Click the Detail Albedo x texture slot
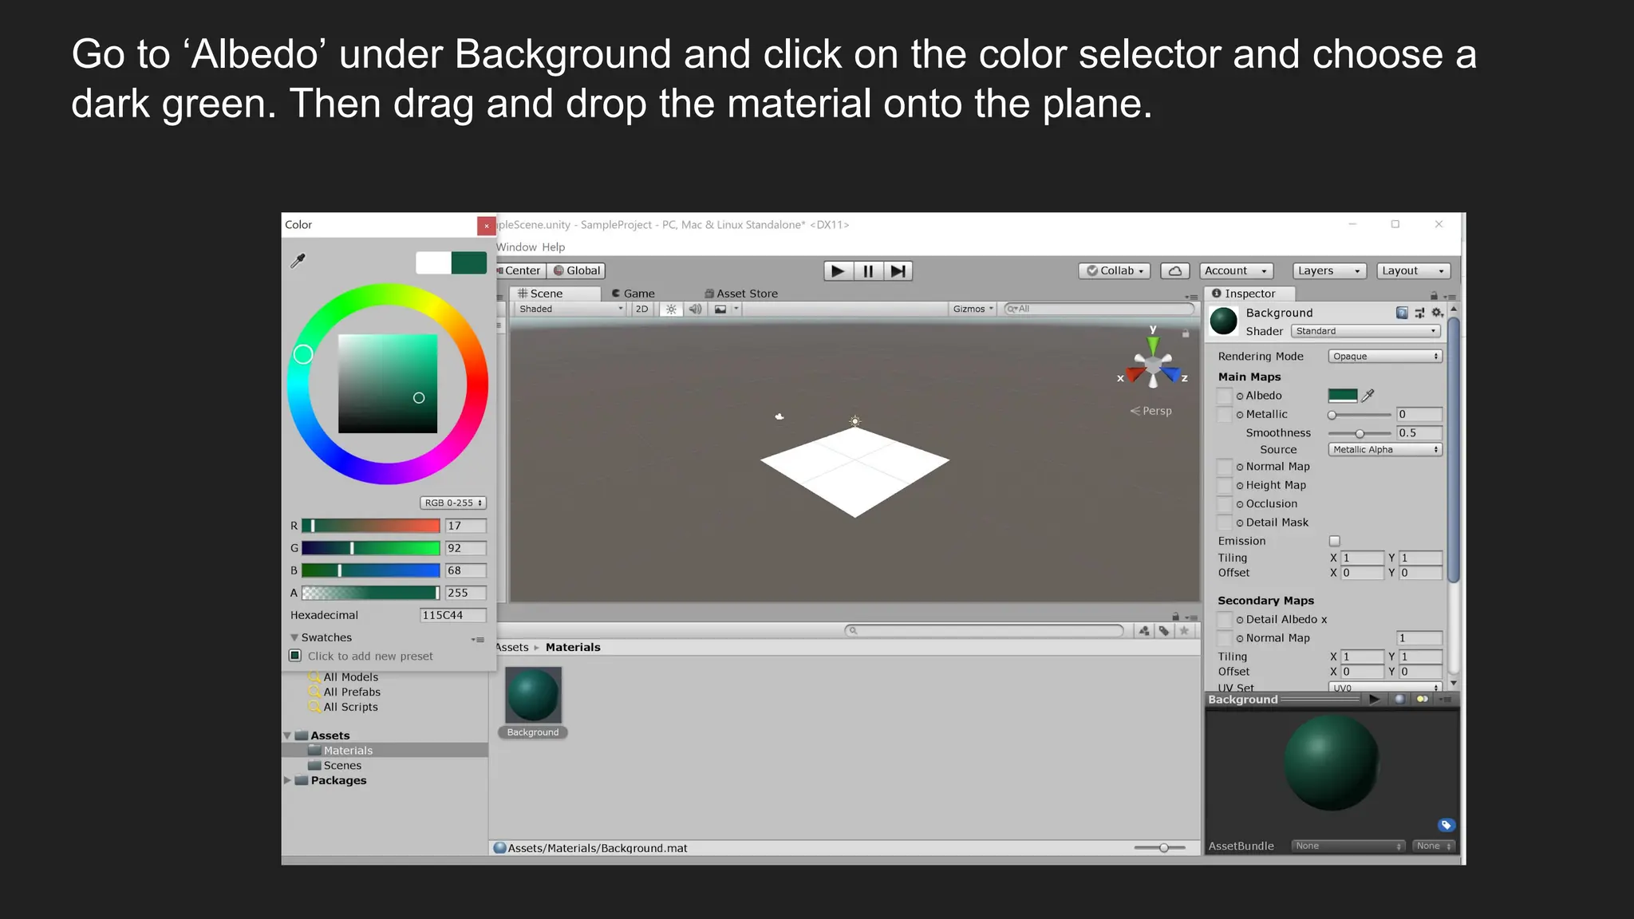 point(1225,620)
